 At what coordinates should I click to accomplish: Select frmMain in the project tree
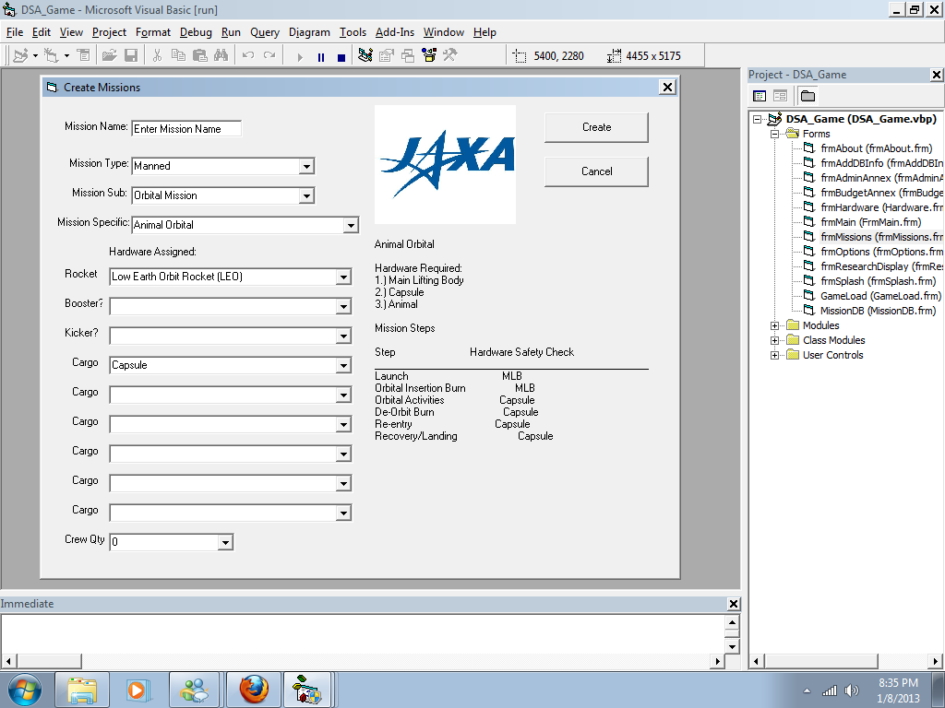pos(870,222)
